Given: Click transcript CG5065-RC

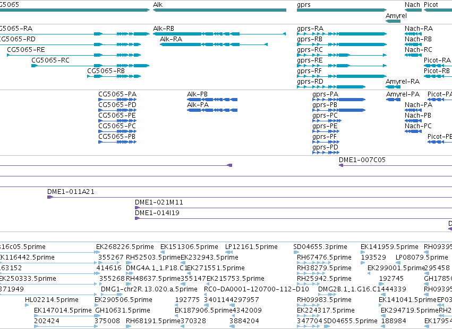Looking at the screenshot, I should (x=90, y=66).
